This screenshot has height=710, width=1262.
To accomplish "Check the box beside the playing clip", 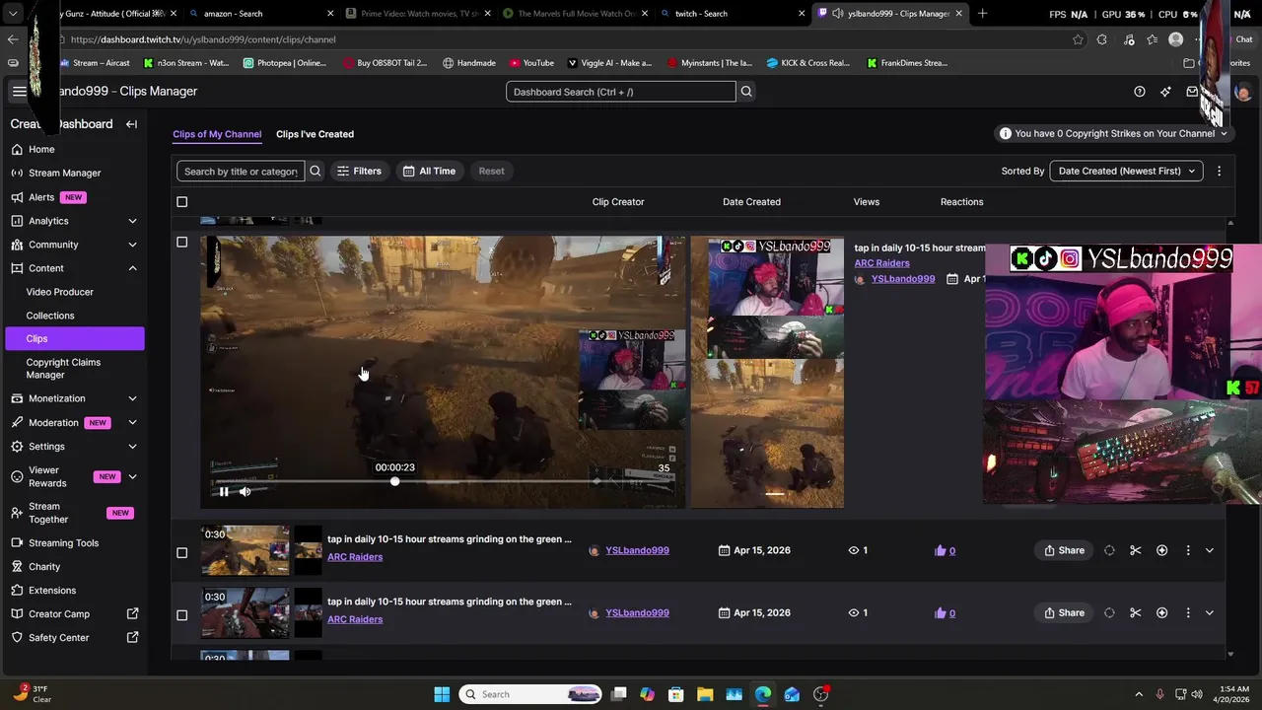I will [181, 242].
